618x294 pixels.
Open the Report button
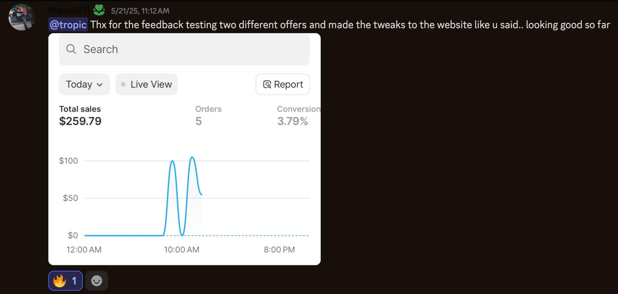283,84
